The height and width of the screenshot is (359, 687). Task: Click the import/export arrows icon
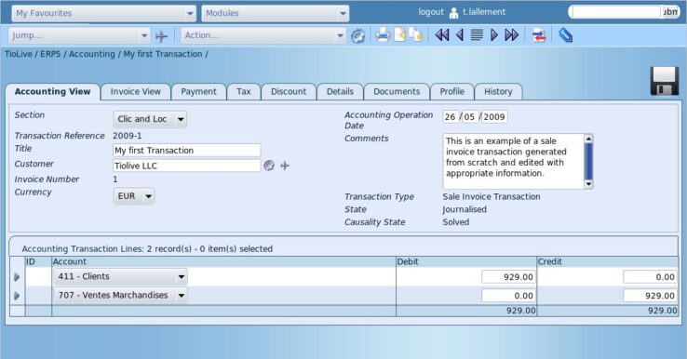(x=539, y=35)
